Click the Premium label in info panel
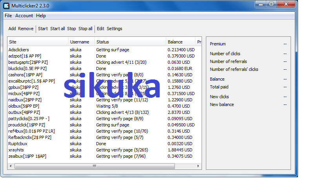This screenshot has width=320, height=180. coord(218,44)
